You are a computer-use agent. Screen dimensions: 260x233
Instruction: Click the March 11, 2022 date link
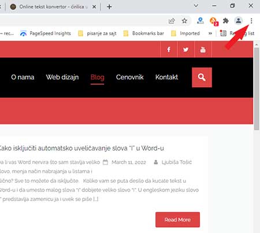tap(129, 162)
